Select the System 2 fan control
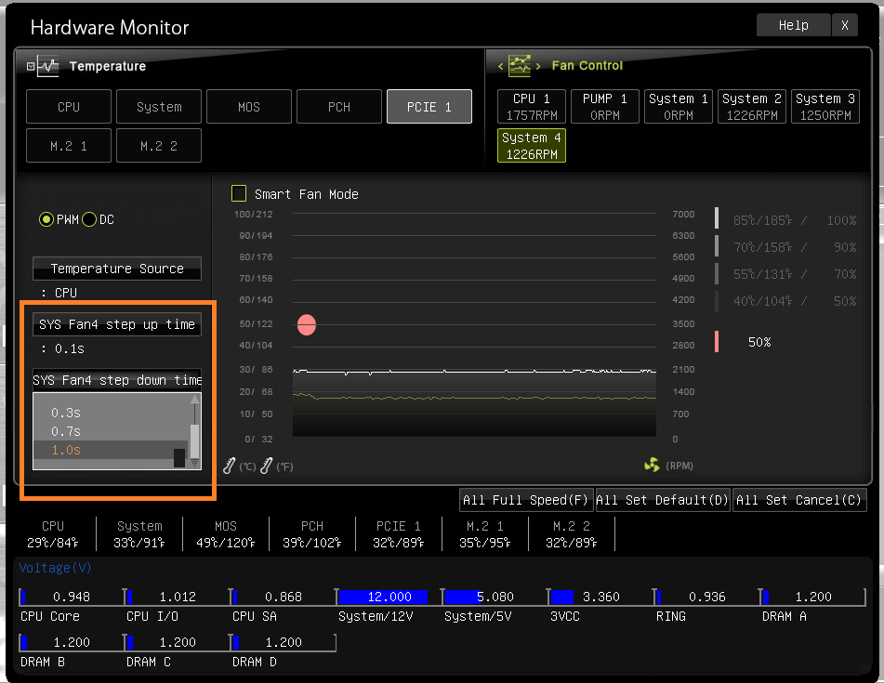Screen dimensions: 884x683 [x=752, y=107]
